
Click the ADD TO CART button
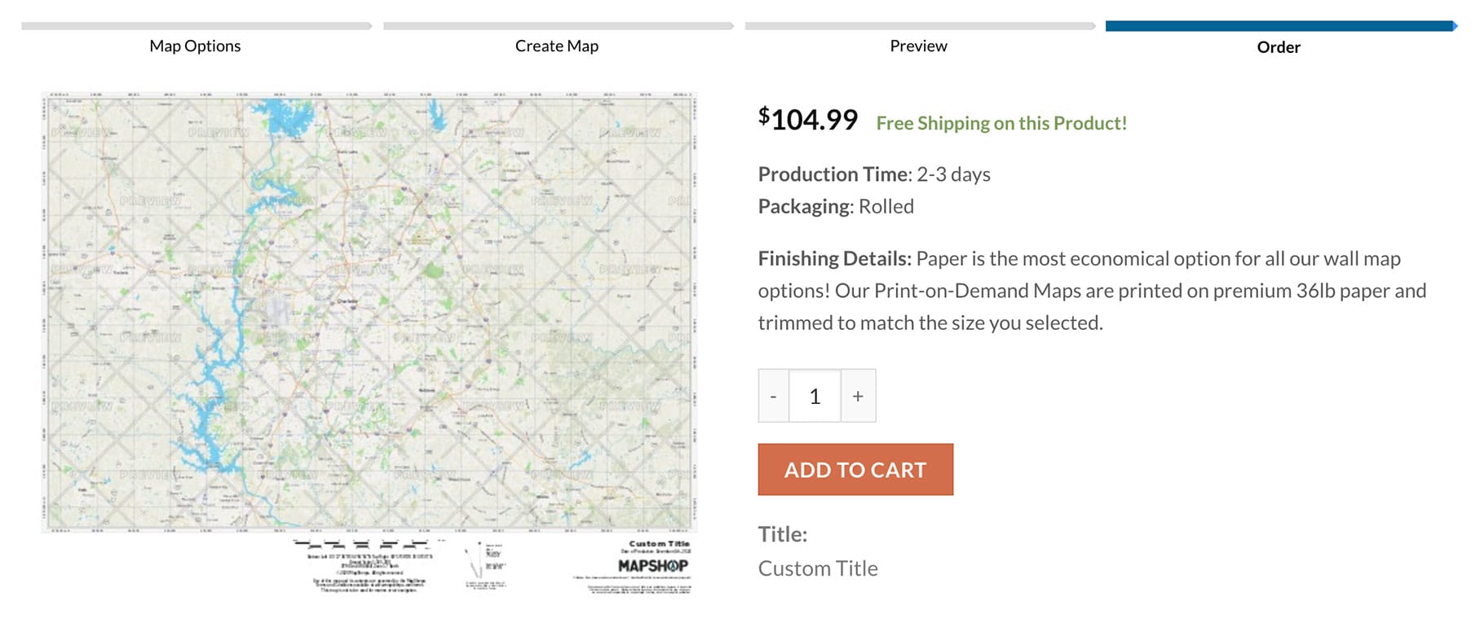point(855,469)
